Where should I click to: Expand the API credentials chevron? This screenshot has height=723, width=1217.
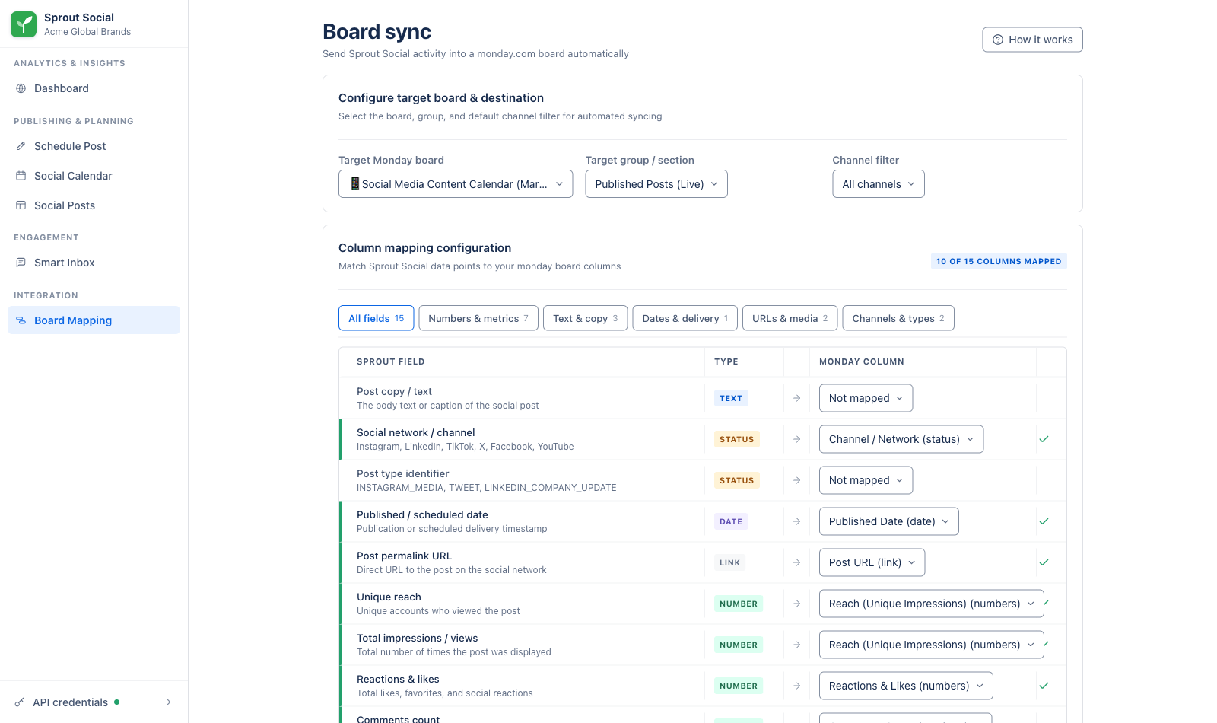169,702
